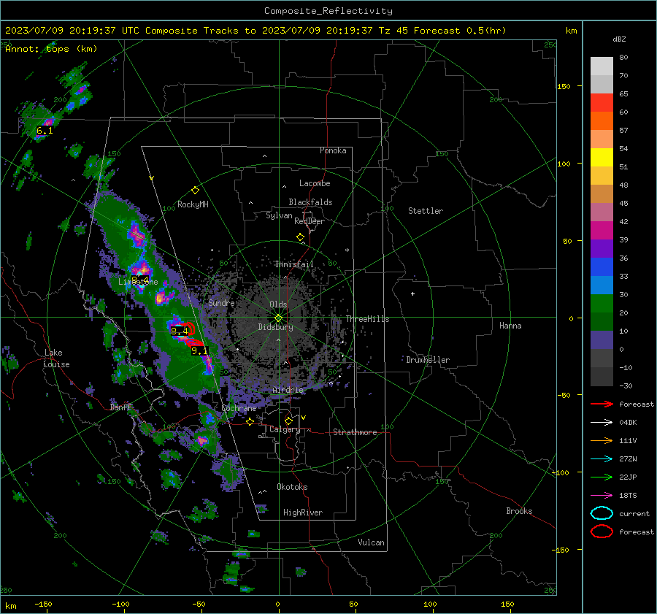Click the storm top label 9.1
This screenshot has height=614, width=657.
(199, 350)
